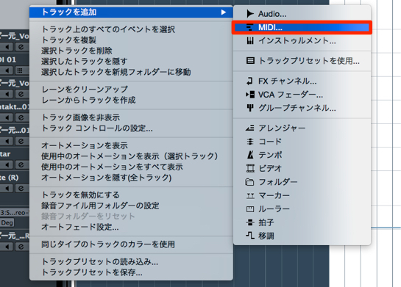This screenshot has height=287, width=401.
Task: Open the 3:S...reo routing field
Action: 15,213
